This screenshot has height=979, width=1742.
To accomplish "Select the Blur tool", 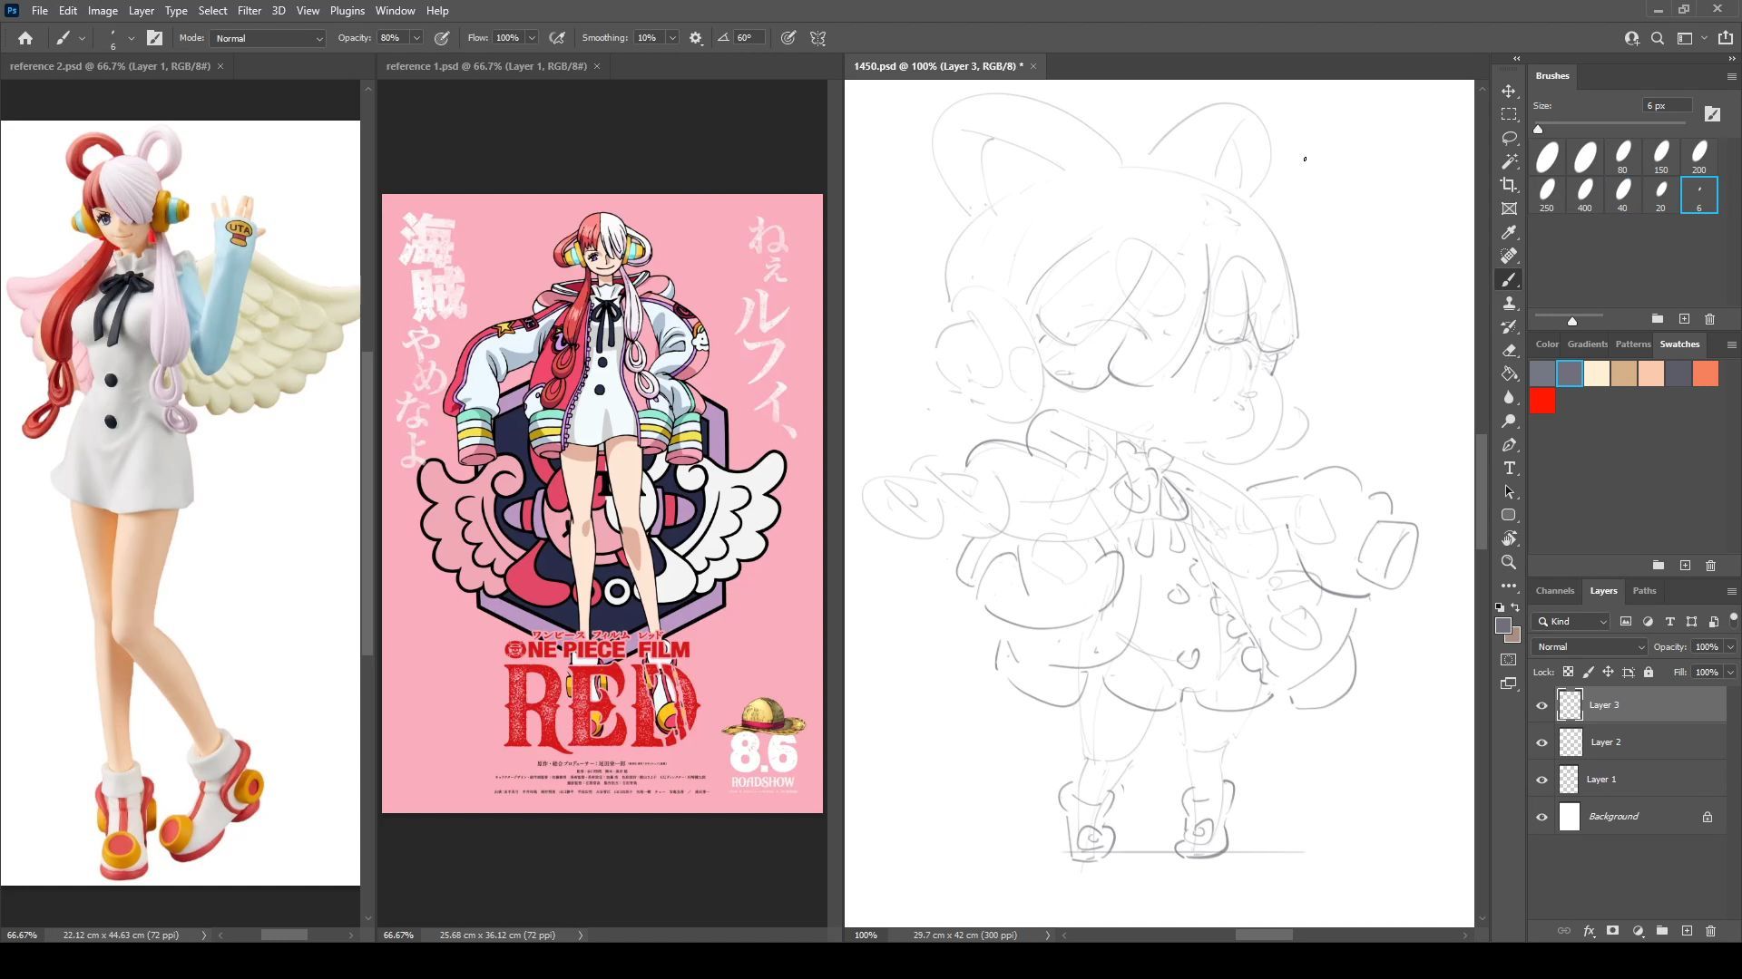I will pos(1509,398).
